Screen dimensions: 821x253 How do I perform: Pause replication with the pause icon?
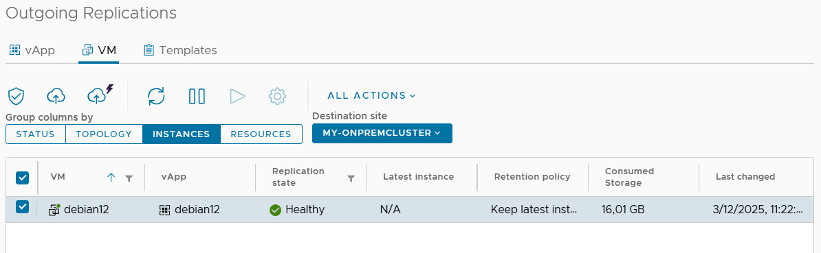click(197, 96)
